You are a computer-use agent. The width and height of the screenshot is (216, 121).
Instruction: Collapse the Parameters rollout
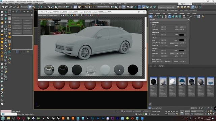coord(156,23)
